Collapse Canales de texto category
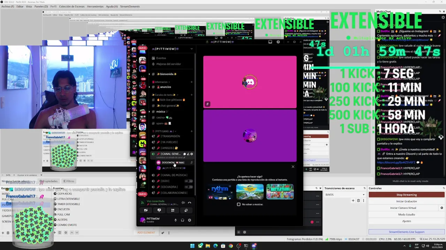The width and height of the screenshot is (446, 250). (165, 95)
